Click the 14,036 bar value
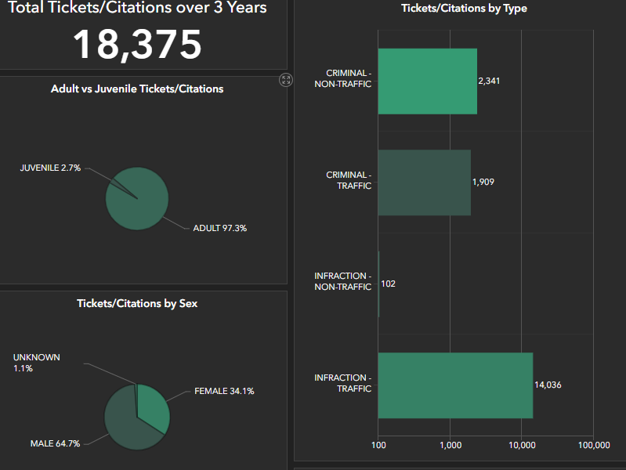 click(x=548, y=385)
